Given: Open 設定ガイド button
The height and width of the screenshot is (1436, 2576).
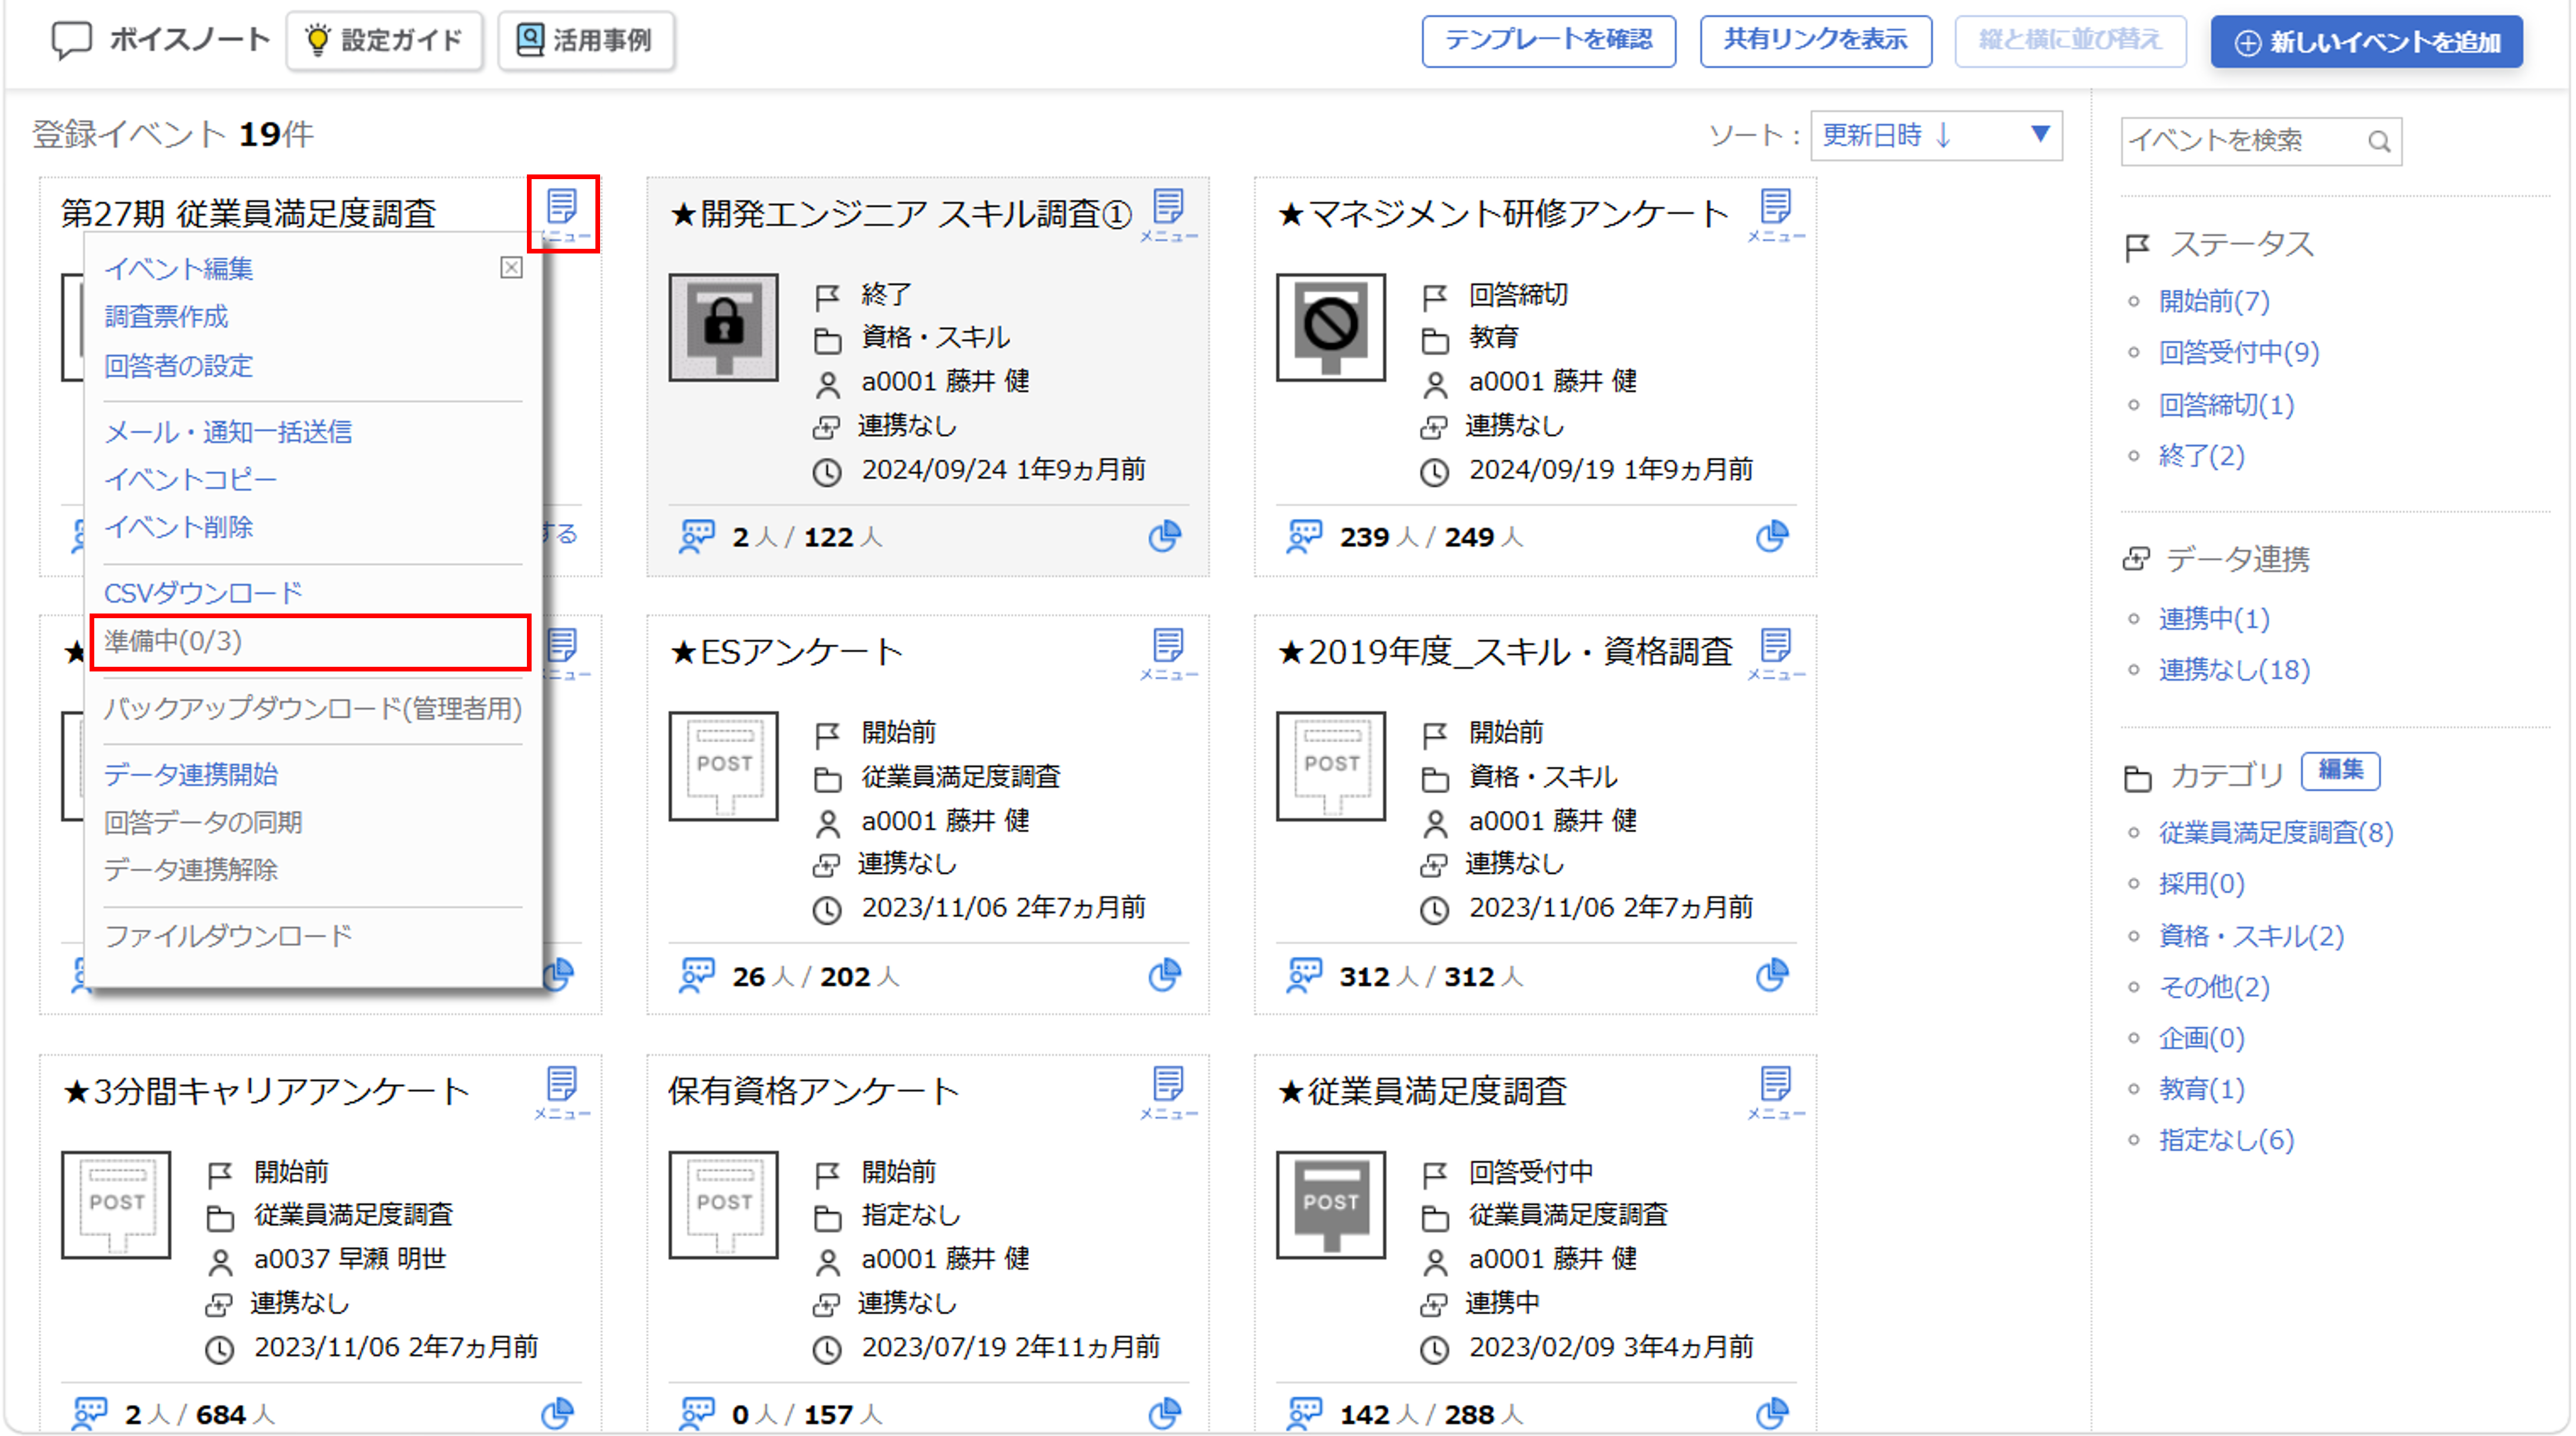Looking at the screenshot, I should tap(384, 40).
